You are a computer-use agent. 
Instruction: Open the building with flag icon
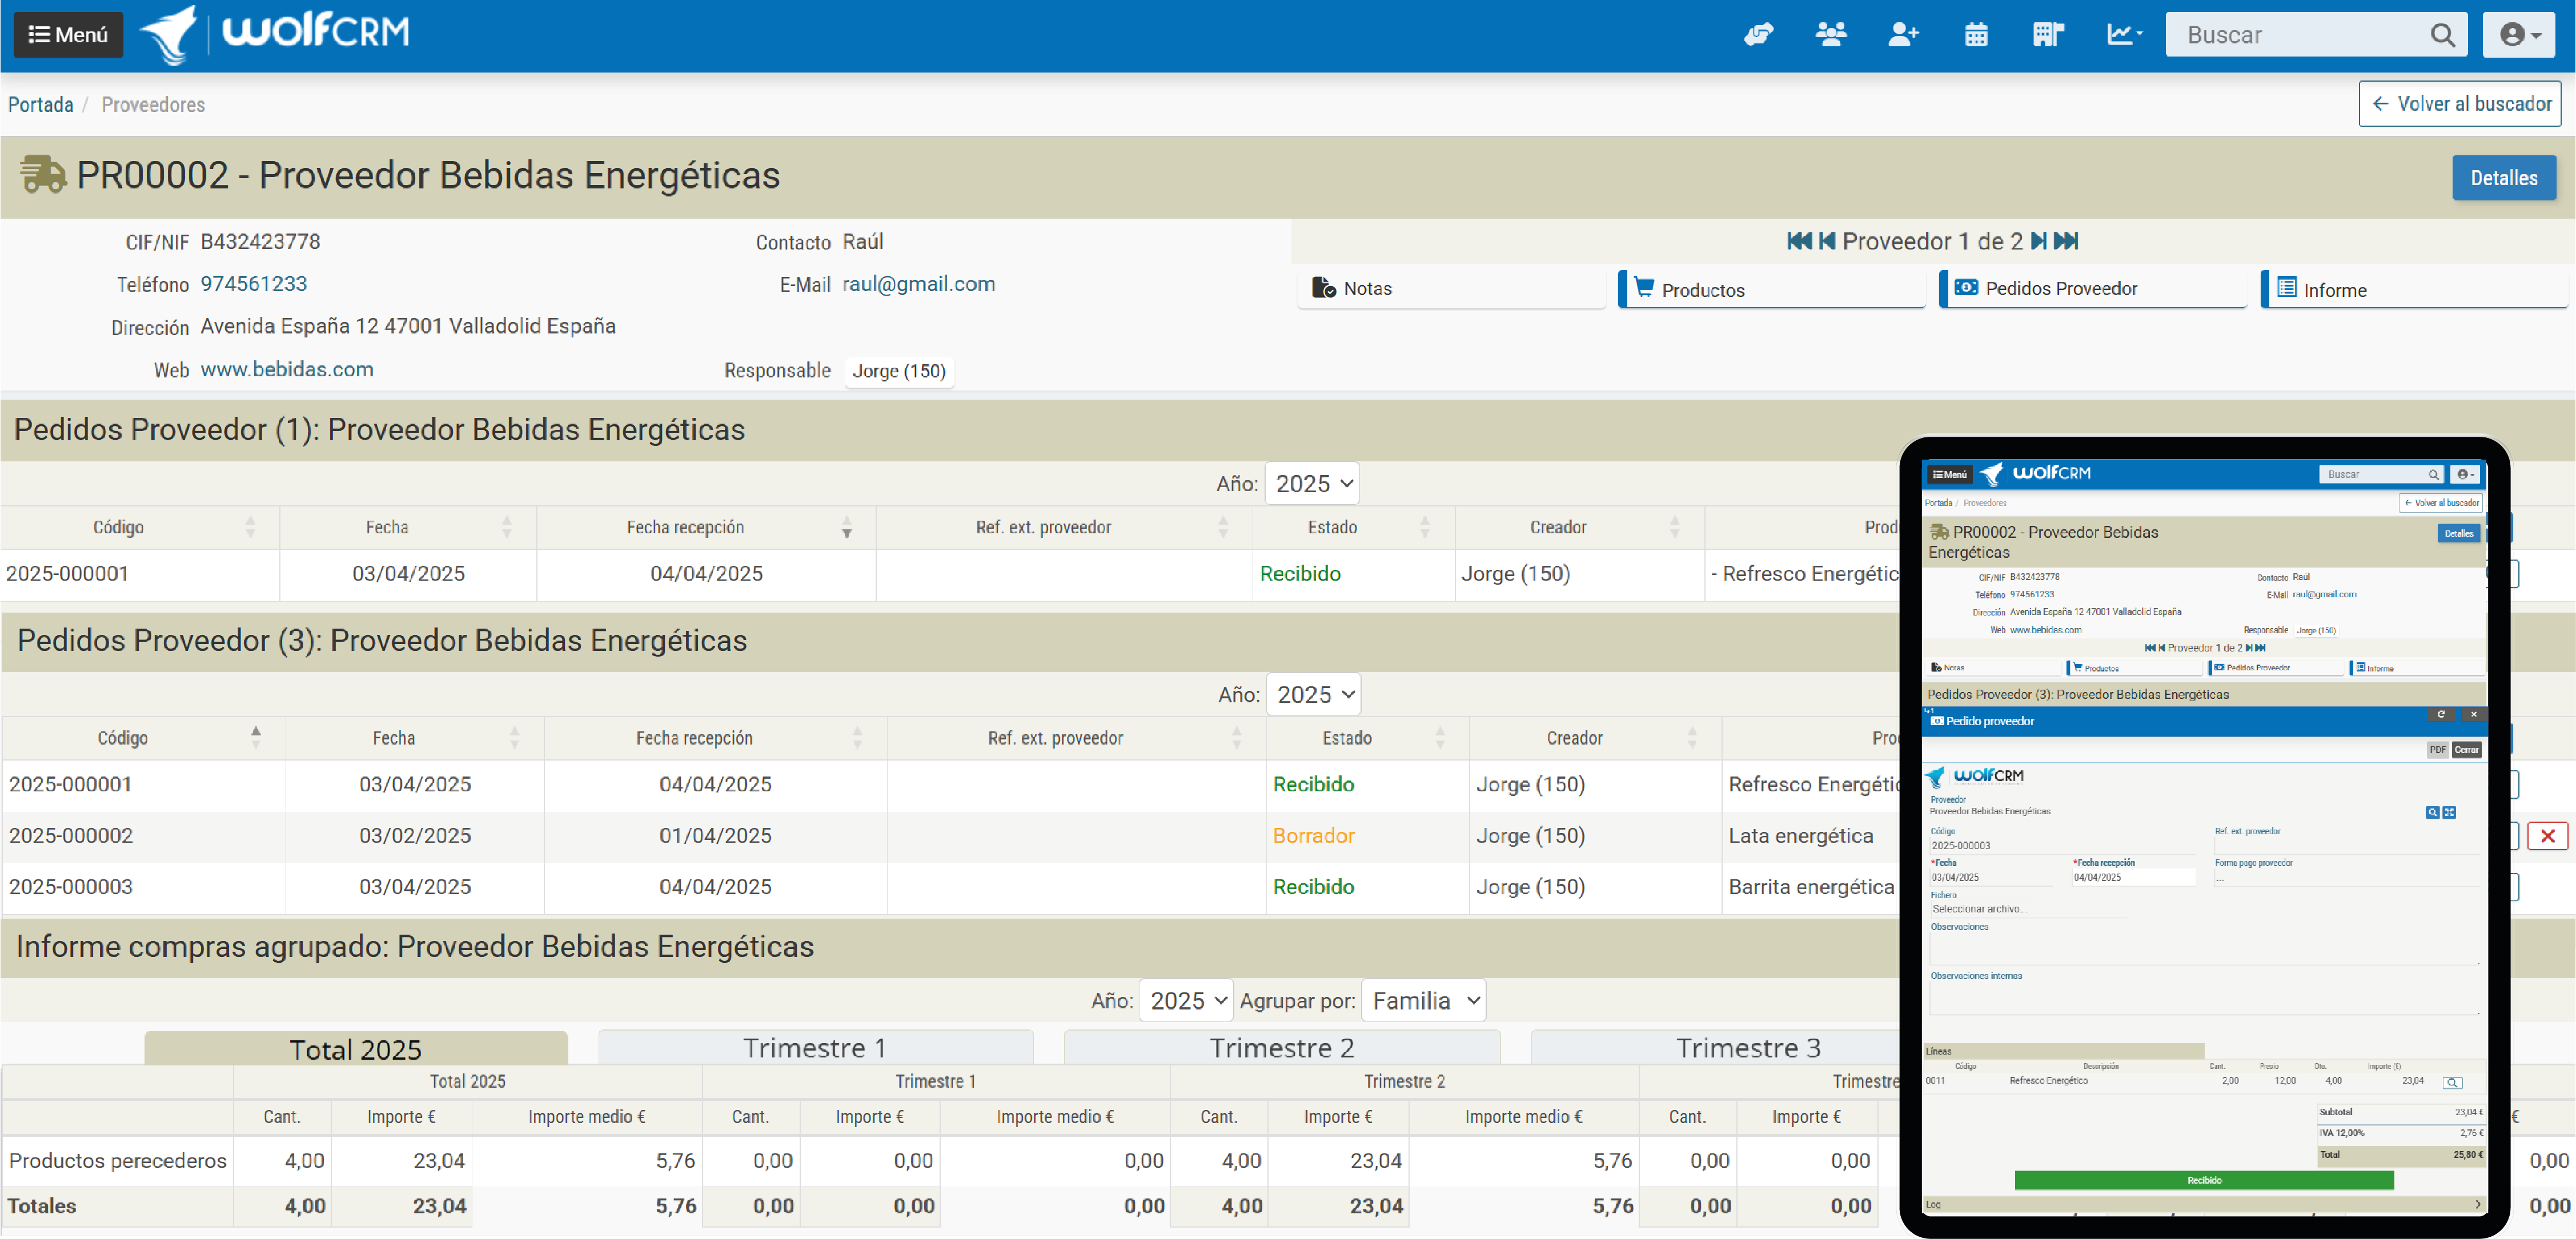click(2048, 35)
